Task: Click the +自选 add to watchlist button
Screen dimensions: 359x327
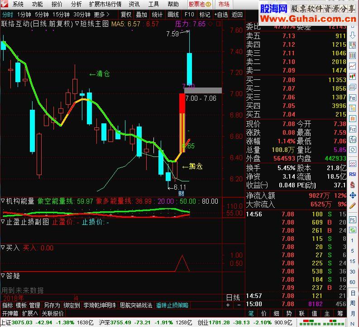Action: (x=221, y=15)
